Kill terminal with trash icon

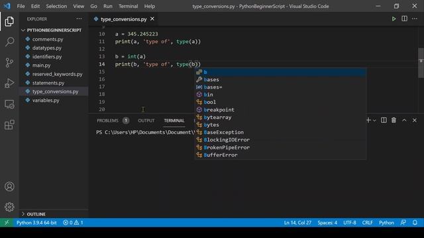pyautogui.click(x=394, y=120)
